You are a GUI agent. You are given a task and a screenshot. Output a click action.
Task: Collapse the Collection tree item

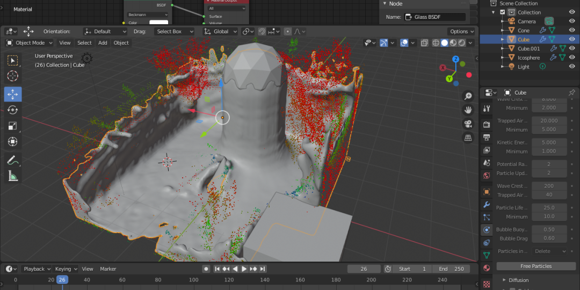tap(494, 12)
